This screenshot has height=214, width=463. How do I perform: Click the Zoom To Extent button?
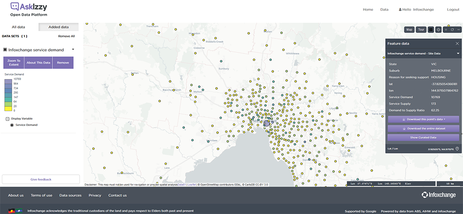click(x=14, y=63)
